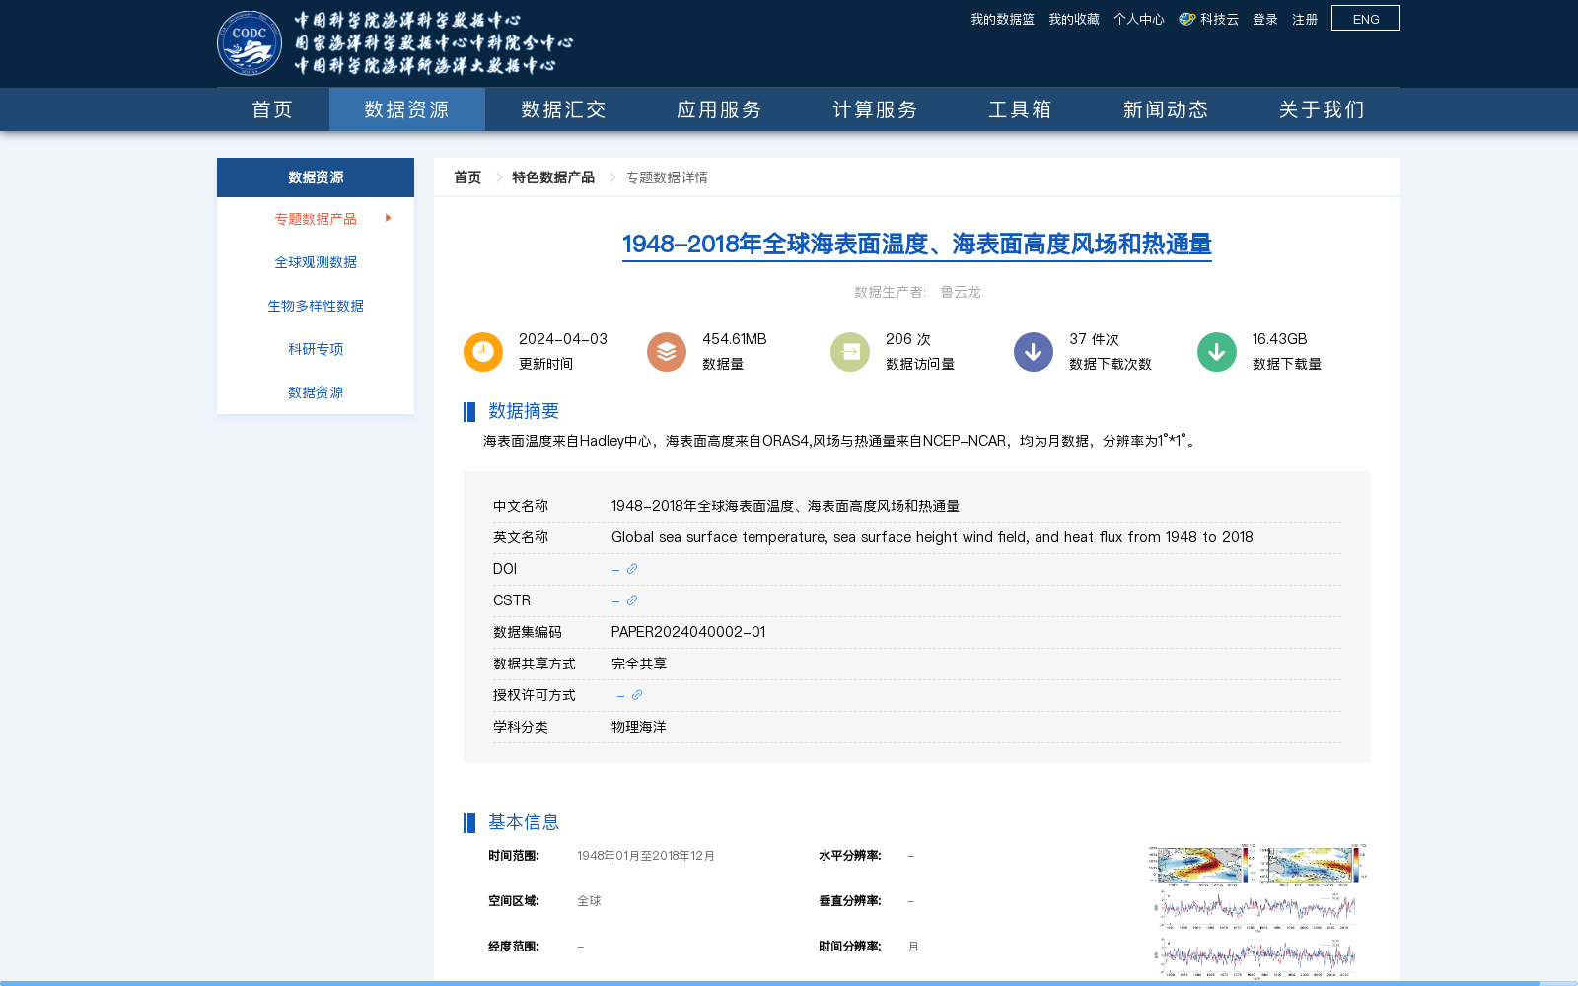This screenshot has width=1578, height=986.
Task: Open the 数据资源 navigation tab
Action: 407,109
